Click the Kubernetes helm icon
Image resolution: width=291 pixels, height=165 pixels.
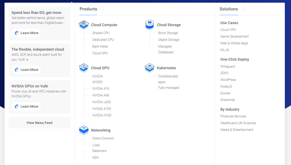[150, 68]
